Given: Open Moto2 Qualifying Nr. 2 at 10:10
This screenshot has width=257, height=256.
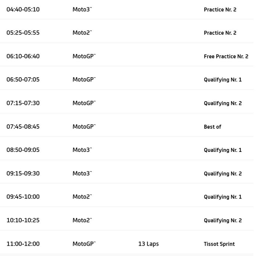Looking at the screenshot, I should pos(222,220).
